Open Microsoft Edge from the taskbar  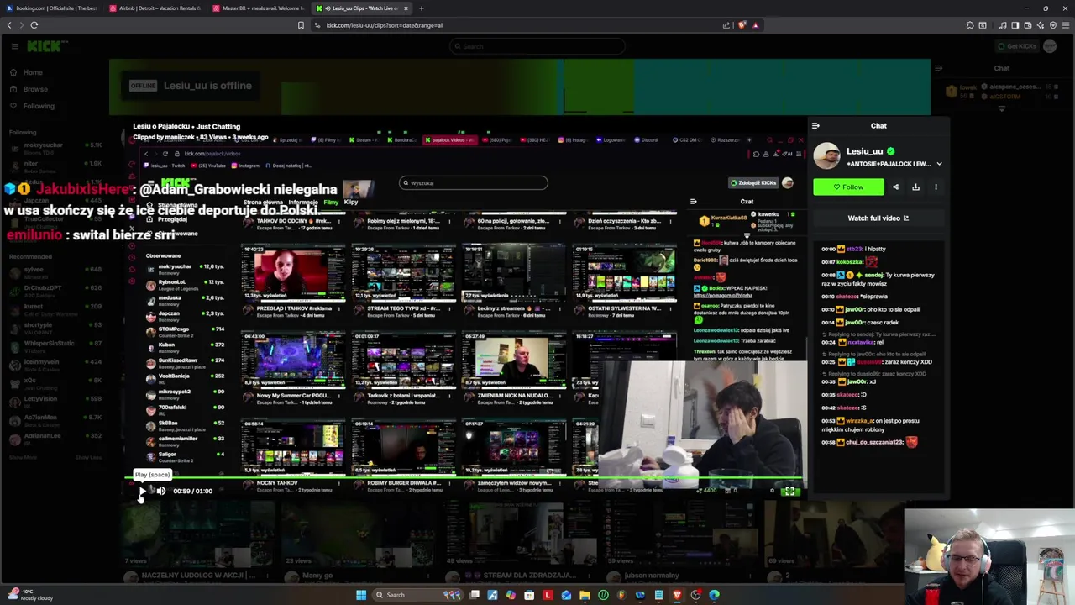point(714,595)
